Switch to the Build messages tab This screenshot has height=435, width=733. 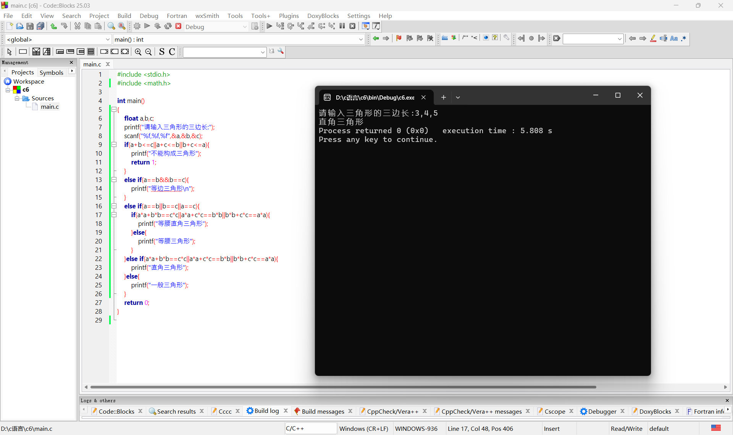(x=323, y=411)
